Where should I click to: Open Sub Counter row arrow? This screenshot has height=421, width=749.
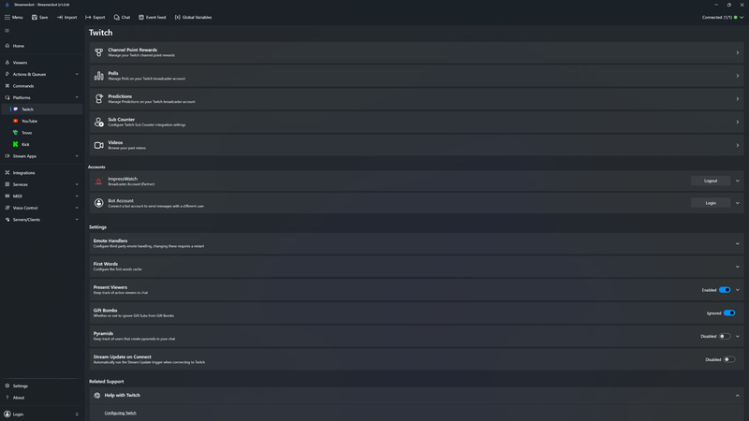click(738, 123)
